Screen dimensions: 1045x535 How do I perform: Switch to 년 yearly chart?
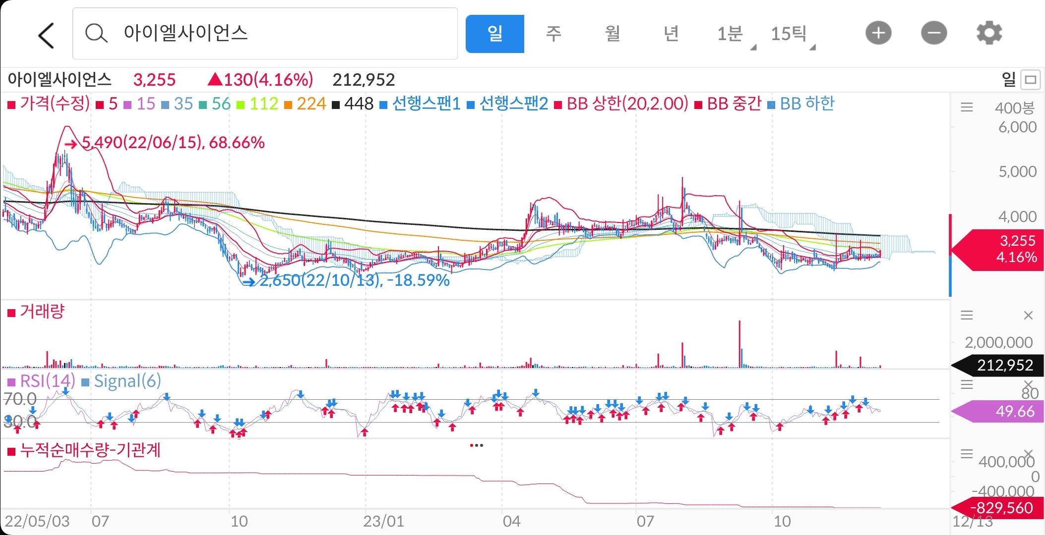[671, 34]
